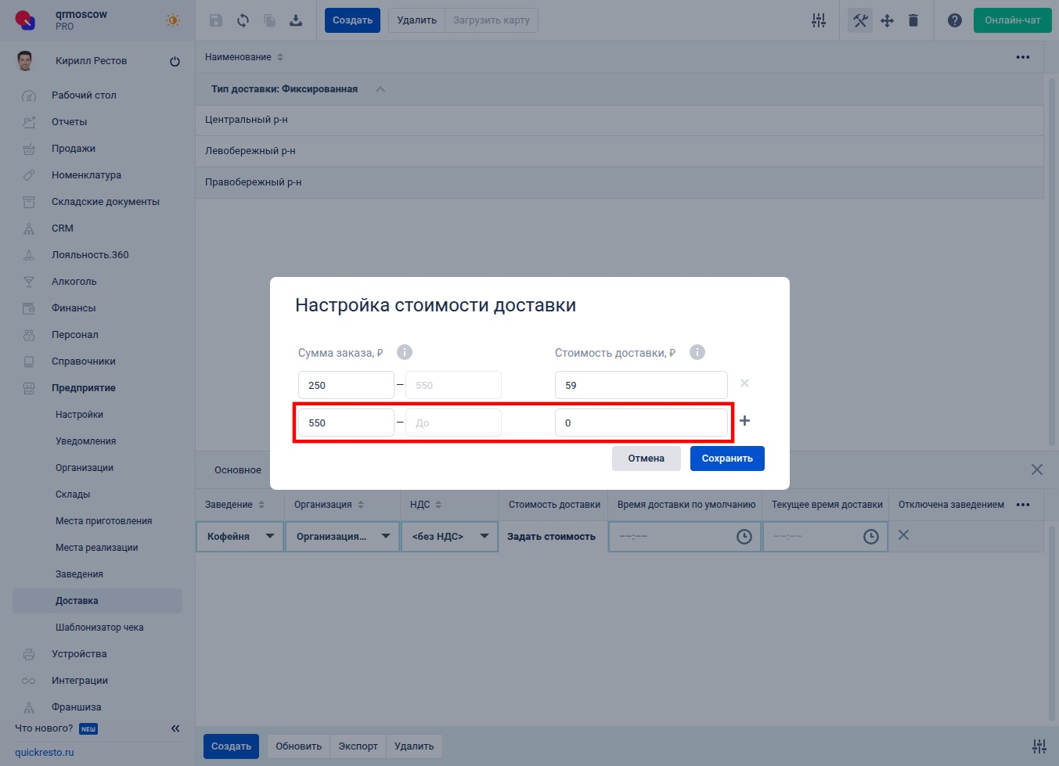
Task: Click the plus icon to add price range
Action: 744,421
